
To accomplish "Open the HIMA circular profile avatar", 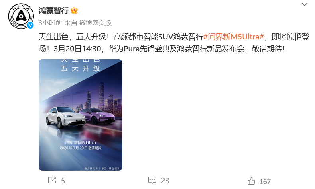I will (x=21, y=16).
